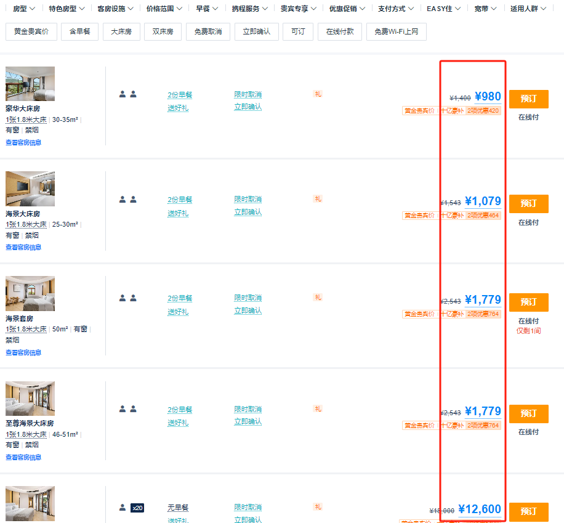View room info link for 海景套房

coord(23,352)
